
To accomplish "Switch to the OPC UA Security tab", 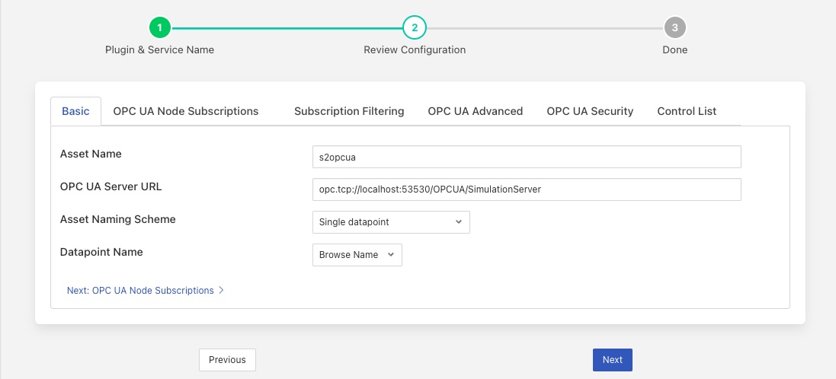I will pyautogui.click(x=590, y=111).
